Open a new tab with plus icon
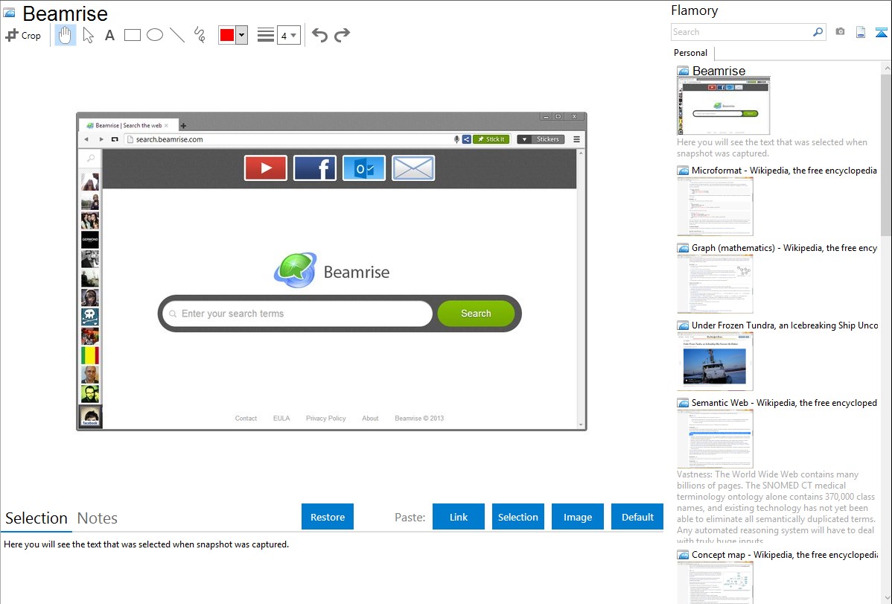 (183, 126)
